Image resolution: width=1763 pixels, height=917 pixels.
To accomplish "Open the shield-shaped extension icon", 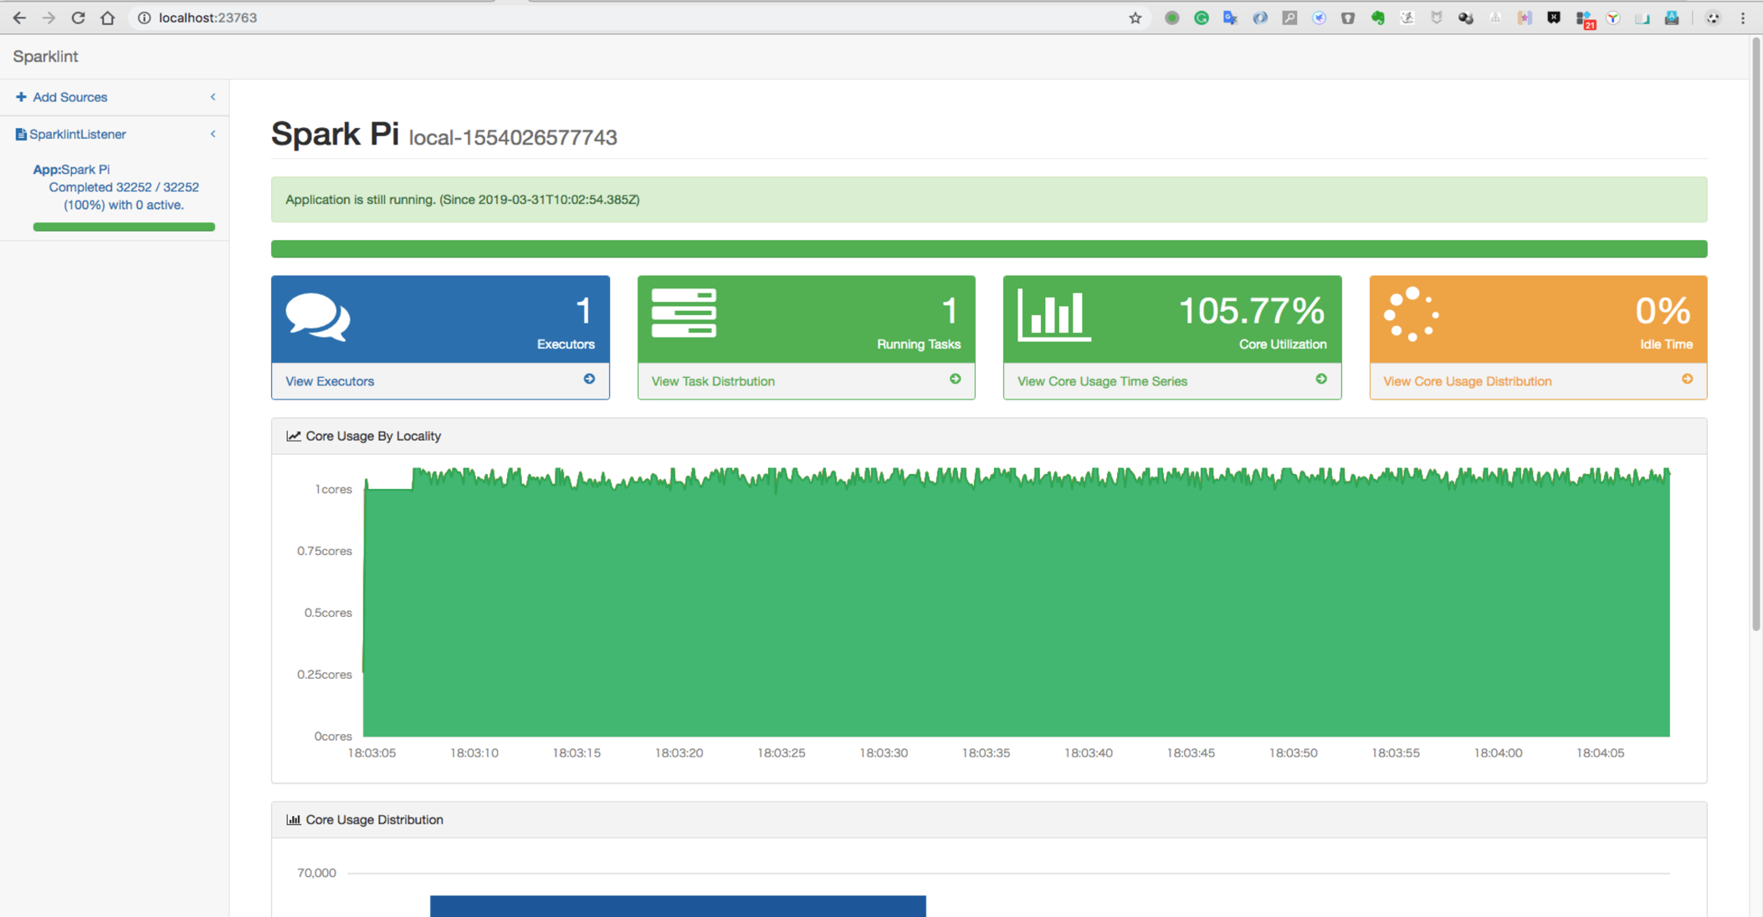I will 1436,18.
